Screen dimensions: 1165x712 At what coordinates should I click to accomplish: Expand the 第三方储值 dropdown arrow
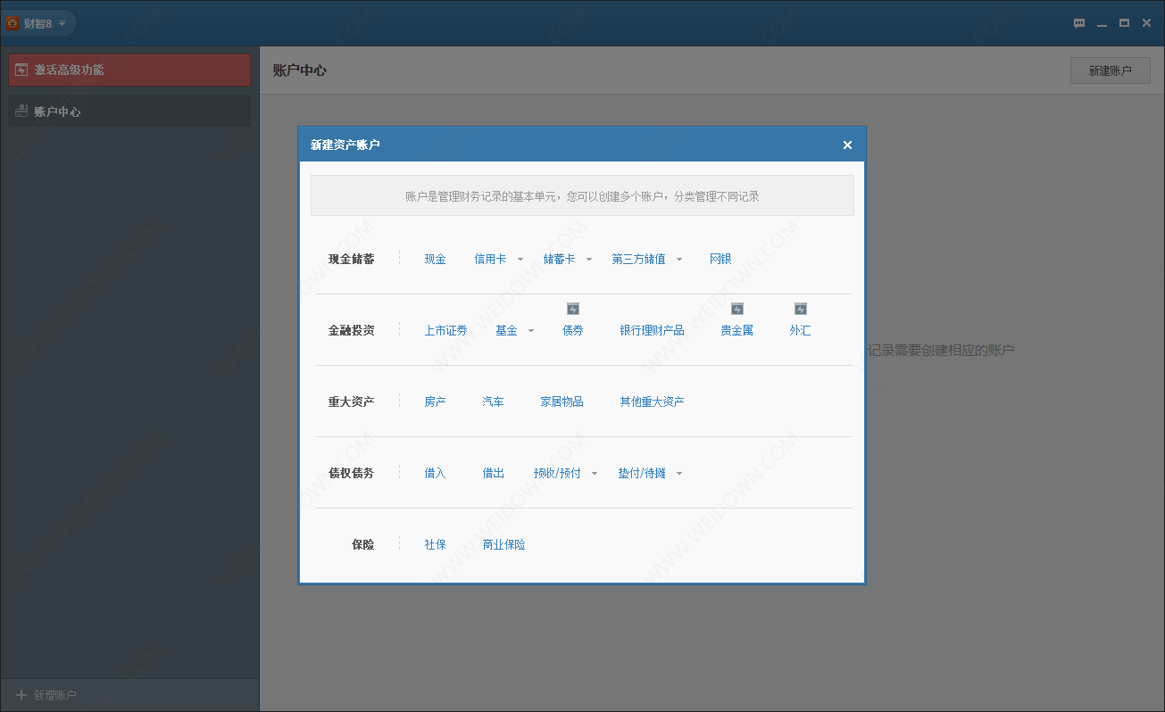tap(679, 260)
